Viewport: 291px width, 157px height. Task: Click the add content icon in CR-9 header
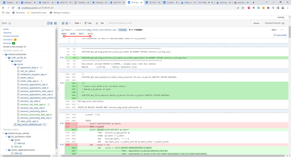pyautogui.click(x=51, y=23)
